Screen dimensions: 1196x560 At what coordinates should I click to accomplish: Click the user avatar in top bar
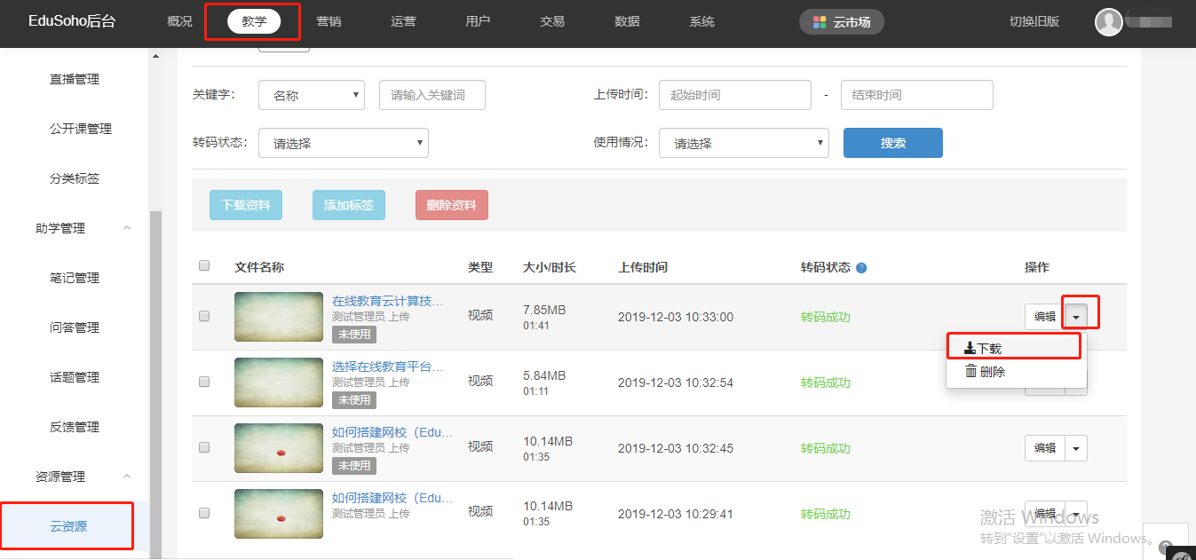click(1109, 22)
